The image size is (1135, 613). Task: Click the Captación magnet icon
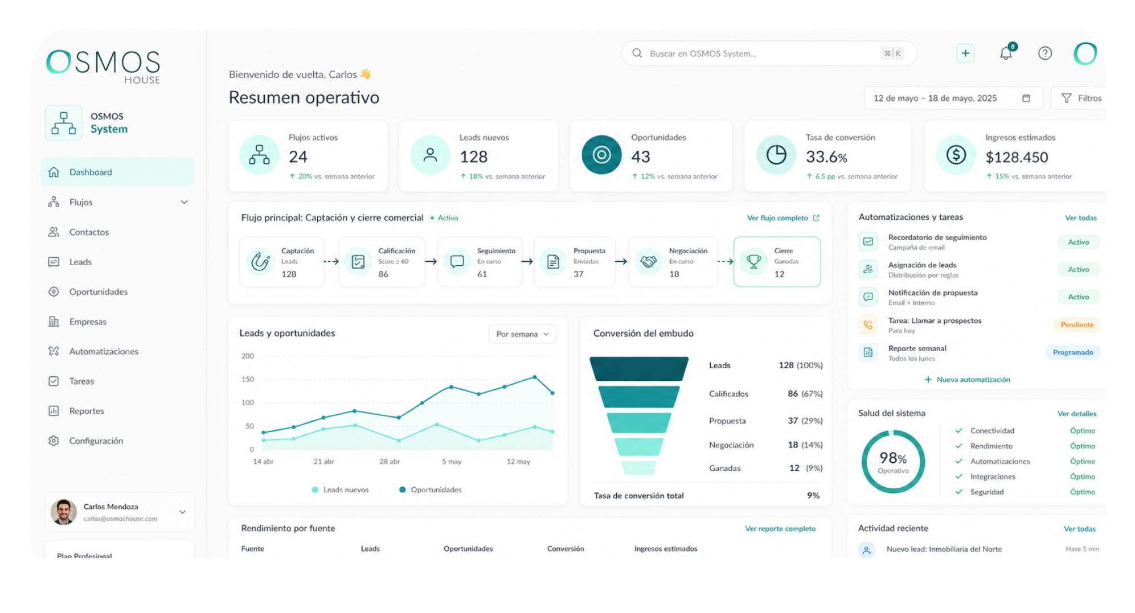tap(260, 262)
